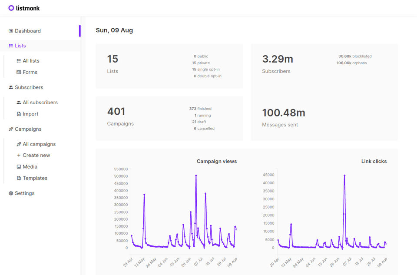The width and height of the screenshot is (417, 275).
Task: Click the 3.29m Subscribers figure
Action: (278, 59)
